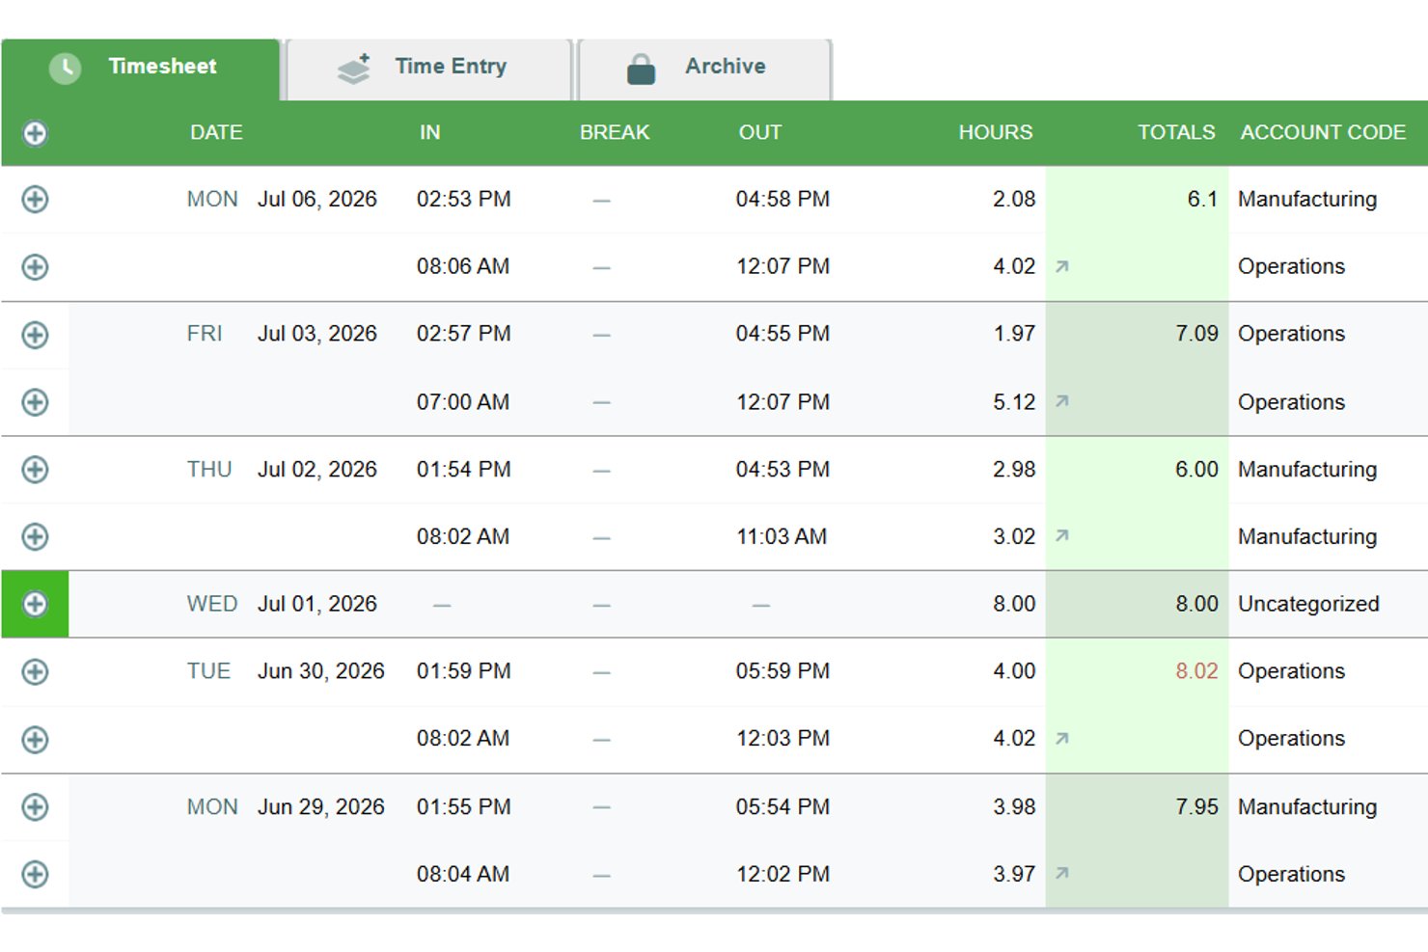Click the clock icon on Timesheet tab
This screenshot has width=1428, height=952.
(65, 68)
